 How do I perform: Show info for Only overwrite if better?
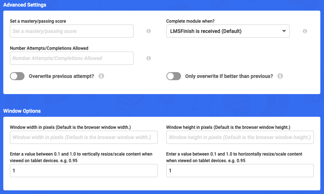point(280,76)
